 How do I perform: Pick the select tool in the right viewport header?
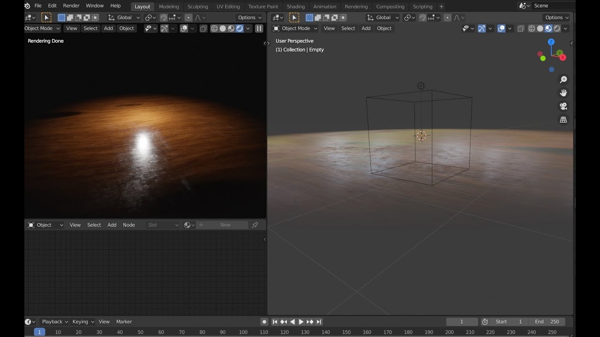point(294,17)
